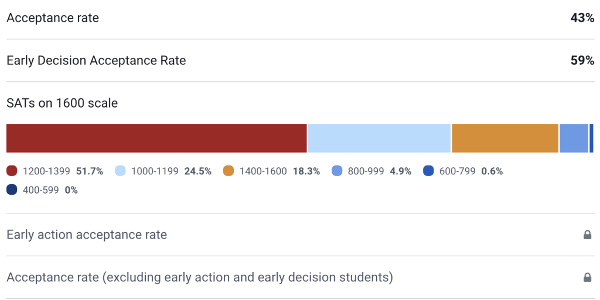Click Acceptance rate excluding early students label
Image resolution: width=600 pixels, height=300 pixels.
[199, 277]
